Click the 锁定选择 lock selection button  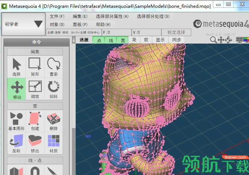pos(176,32)
